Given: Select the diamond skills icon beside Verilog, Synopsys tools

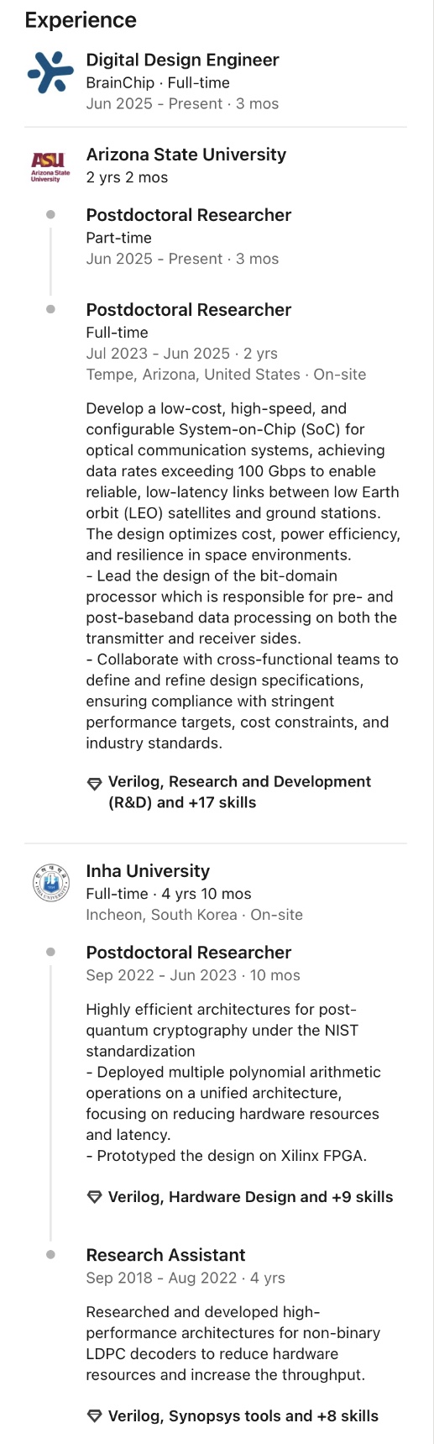Looking at the screenshot, I should (x=95, y=1417).
